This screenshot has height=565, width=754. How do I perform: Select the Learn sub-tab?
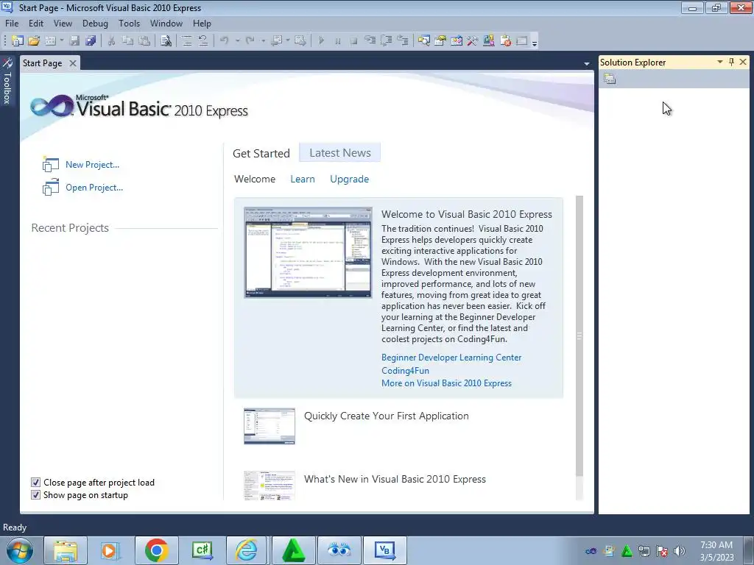[x=303, y=179]
